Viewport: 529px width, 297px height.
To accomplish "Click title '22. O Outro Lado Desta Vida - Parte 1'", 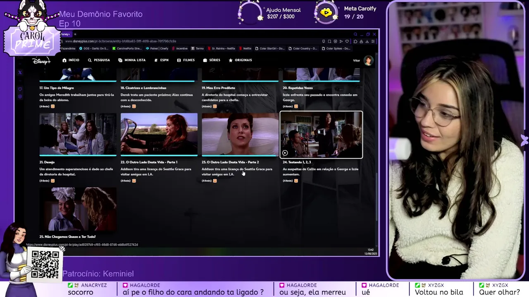I will [x=149, y=162].
